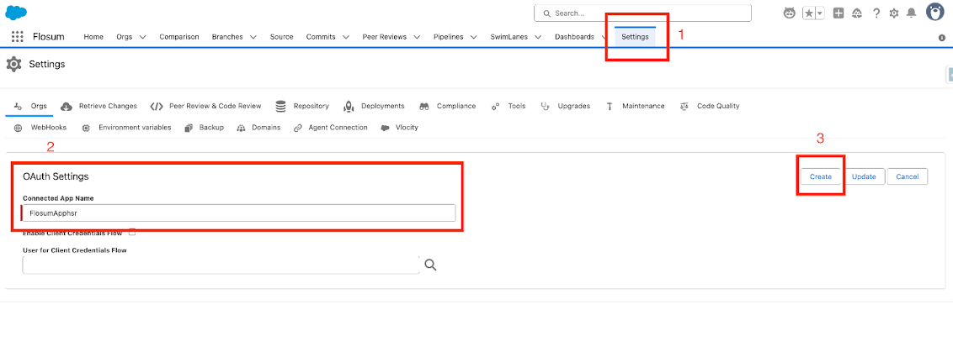The image size is (953, 341).
Task: Click the global Search box
Action: pos(642,13)
